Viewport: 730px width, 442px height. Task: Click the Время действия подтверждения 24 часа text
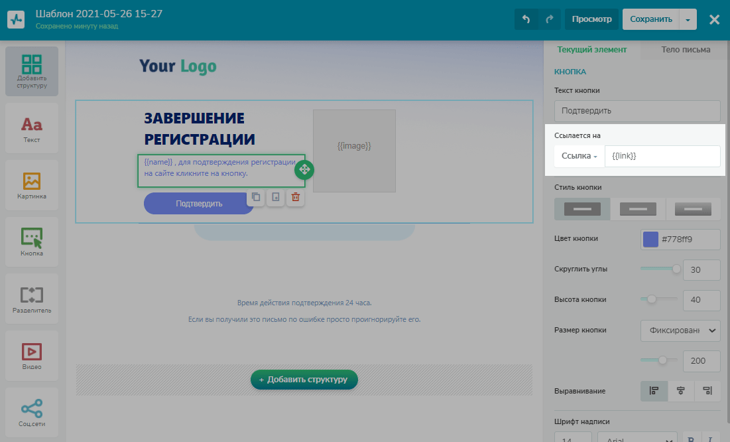click(x=304, y=303)
